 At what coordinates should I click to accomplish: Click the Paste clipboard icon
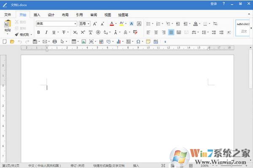pos(8,24)
